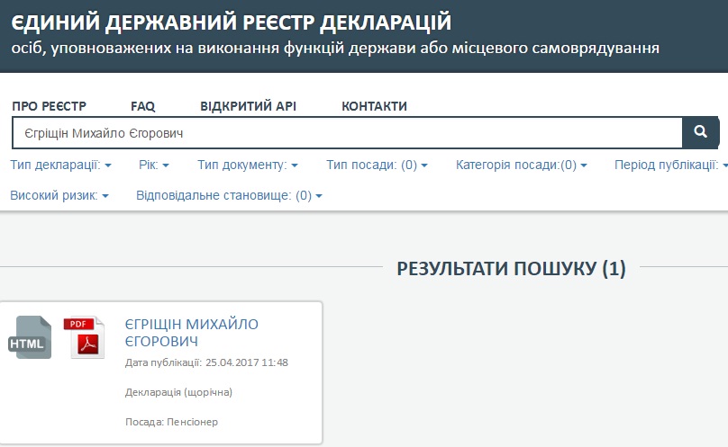Click the Декларація (щорічна) text in the result

click(x=178, y=392)
